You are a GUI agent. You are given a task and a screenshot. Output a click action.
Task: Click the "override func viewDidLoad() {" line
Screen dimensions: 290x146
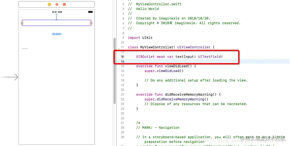(x=166, y=66)
